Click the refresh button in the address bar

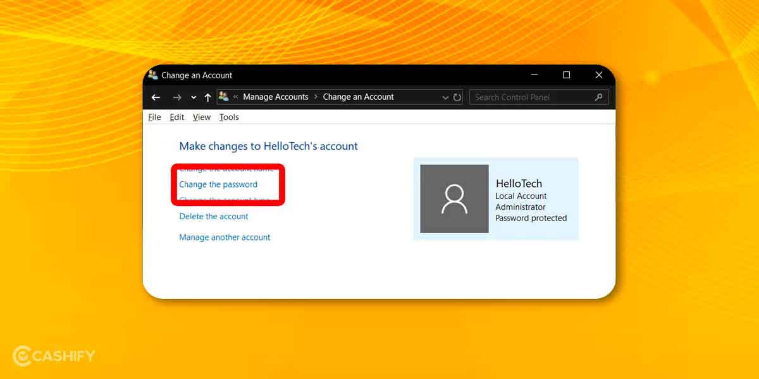tap(457, 97)
